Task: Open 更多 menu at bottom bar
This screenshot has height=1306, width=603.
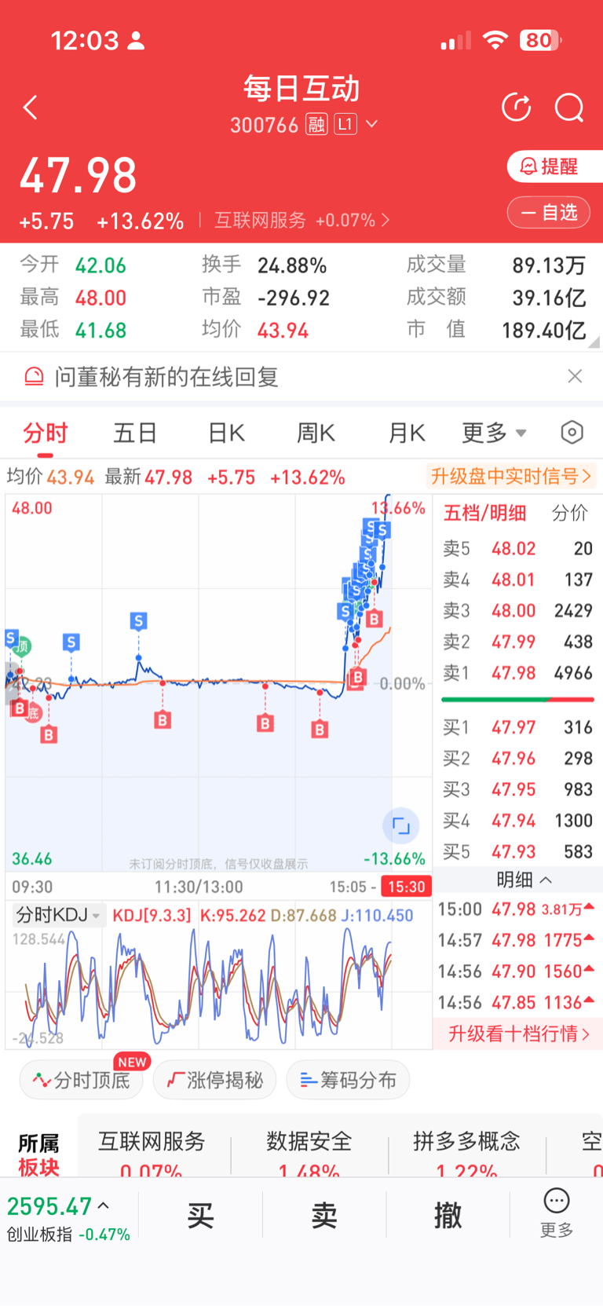Action: tap(557, 1213)
